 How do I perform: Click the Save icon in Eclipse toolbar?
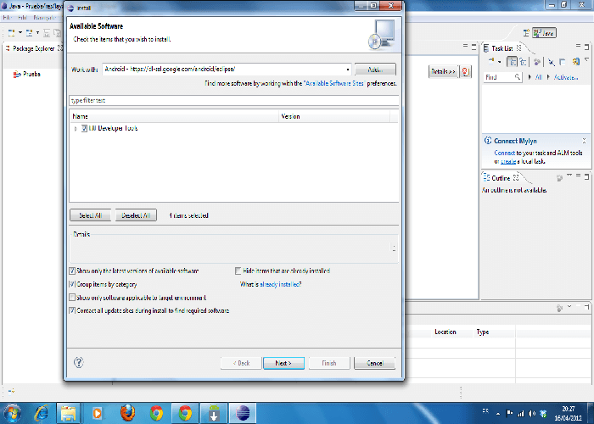tap(46, 33)
